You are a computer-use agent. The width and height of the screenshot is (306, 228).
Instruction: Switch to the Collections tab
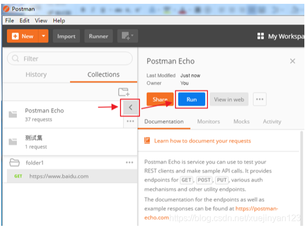(x=103, y=75)
